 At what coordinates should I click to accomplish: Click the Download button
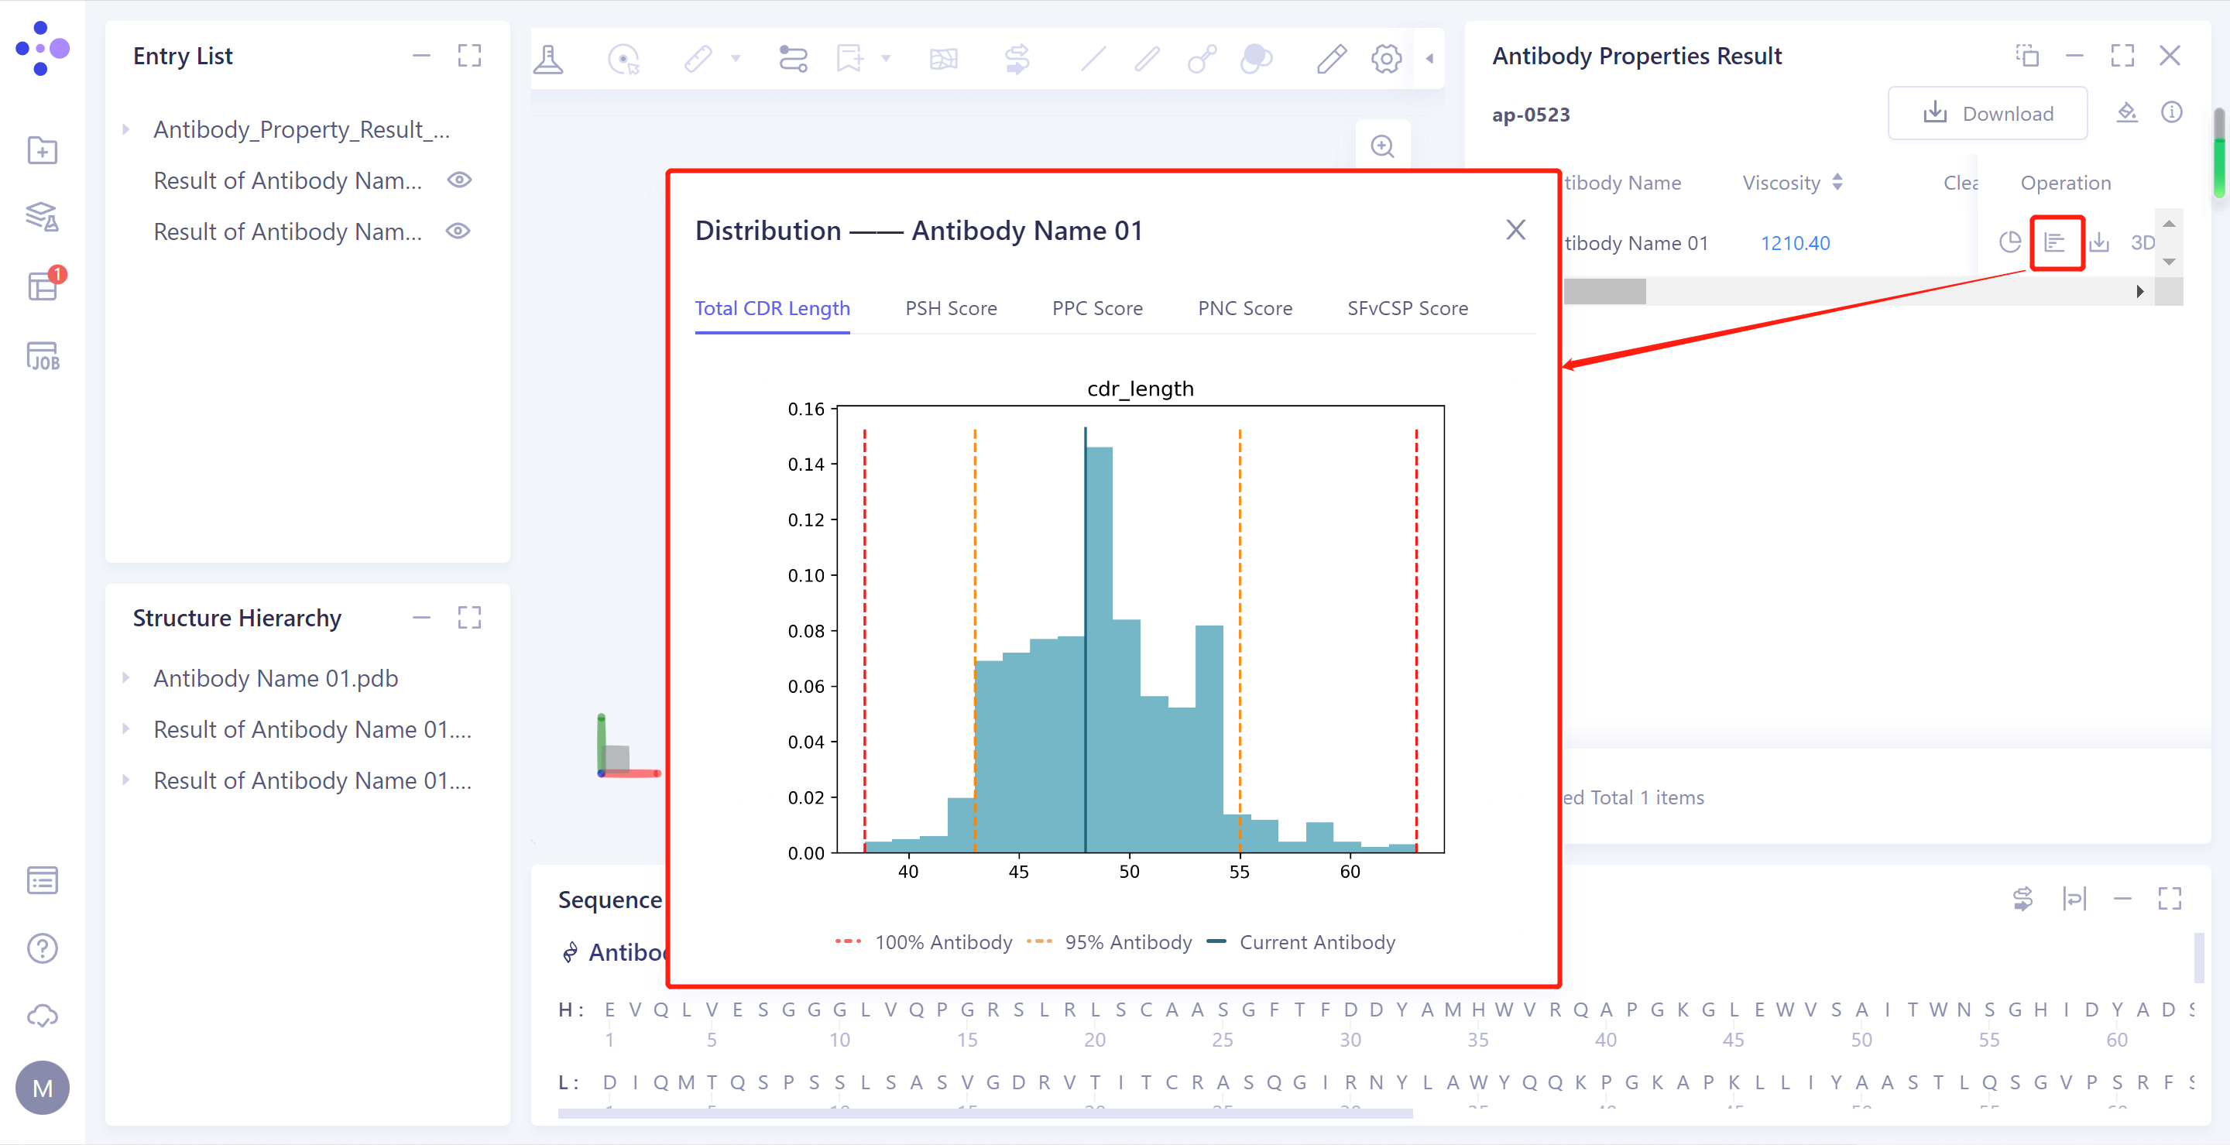tap(1987, 113)
